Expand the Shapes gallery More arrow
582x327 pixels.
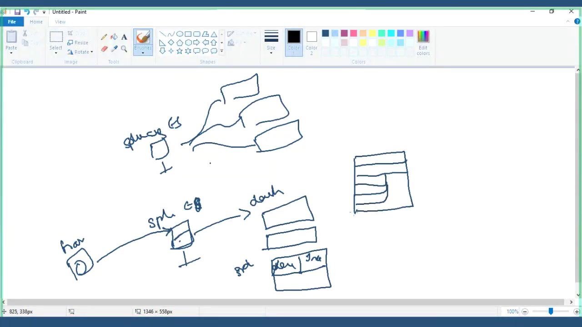[x=221, y=51]
